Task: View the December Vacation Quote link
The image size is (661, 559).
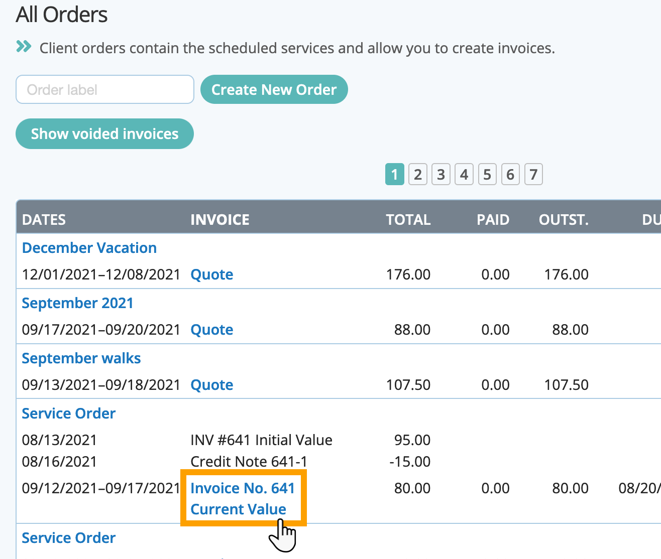Action: [x=212, y=274]
